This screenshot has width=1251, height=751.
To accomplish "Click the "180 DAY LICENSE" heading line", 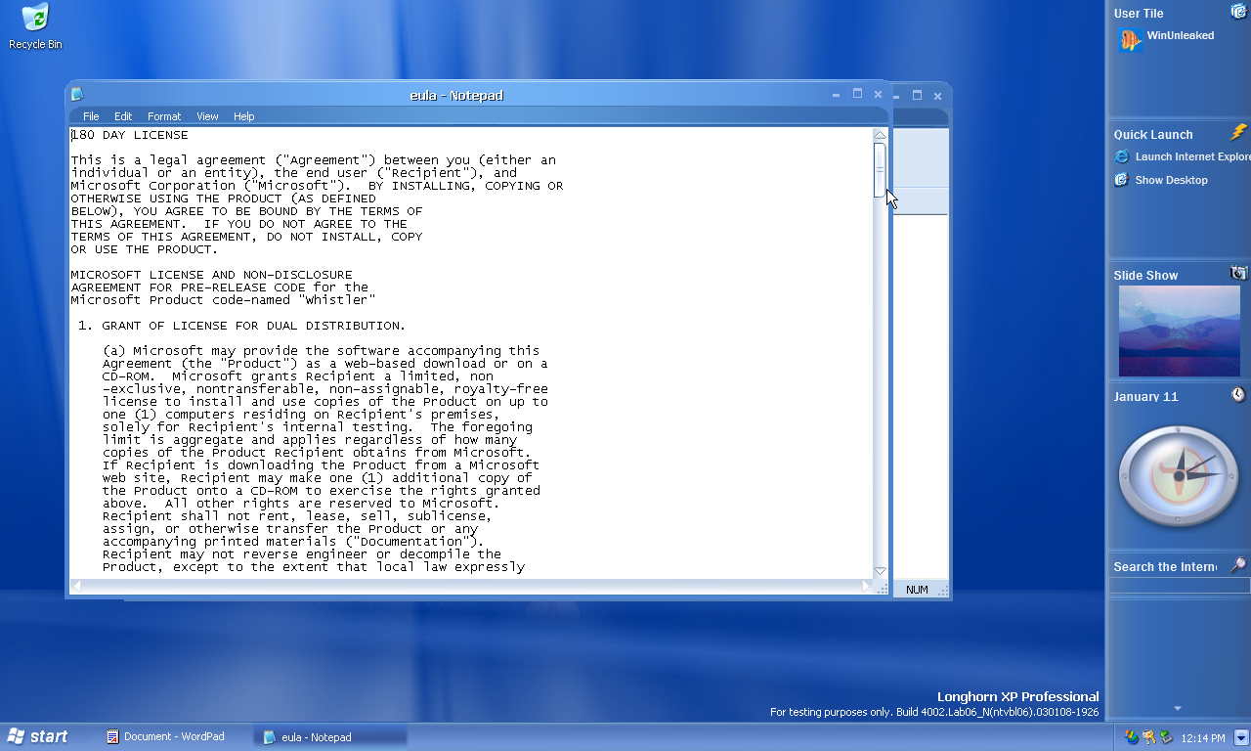I will 130,135.
